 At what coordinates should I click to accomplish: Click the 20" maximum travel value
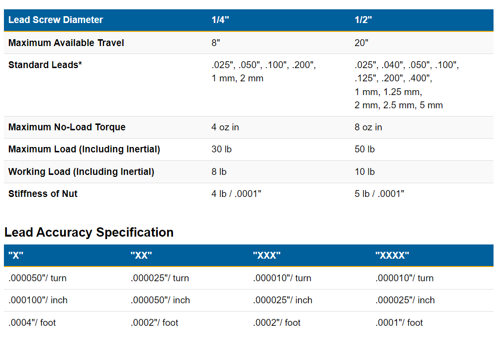[361, 43]
